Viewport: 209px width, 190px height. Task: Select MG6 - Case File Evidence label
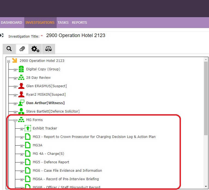pos(67,170)
